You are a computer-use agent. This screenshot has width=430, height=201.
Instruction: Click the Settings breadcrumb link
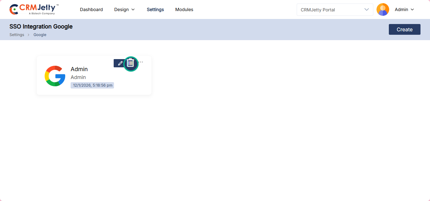[x=17, y=35]
